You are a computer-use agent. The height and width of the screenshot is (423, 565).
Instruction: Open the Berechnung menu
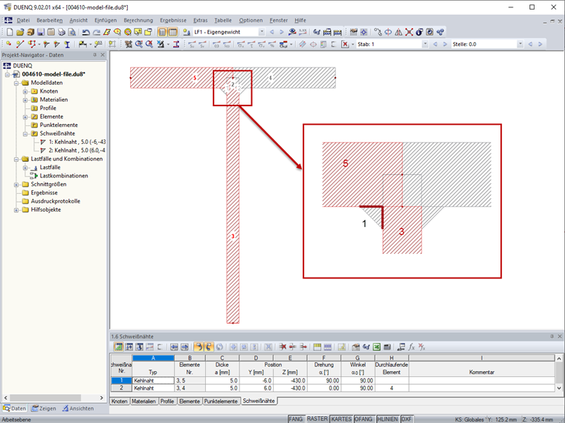click(138, 21)
